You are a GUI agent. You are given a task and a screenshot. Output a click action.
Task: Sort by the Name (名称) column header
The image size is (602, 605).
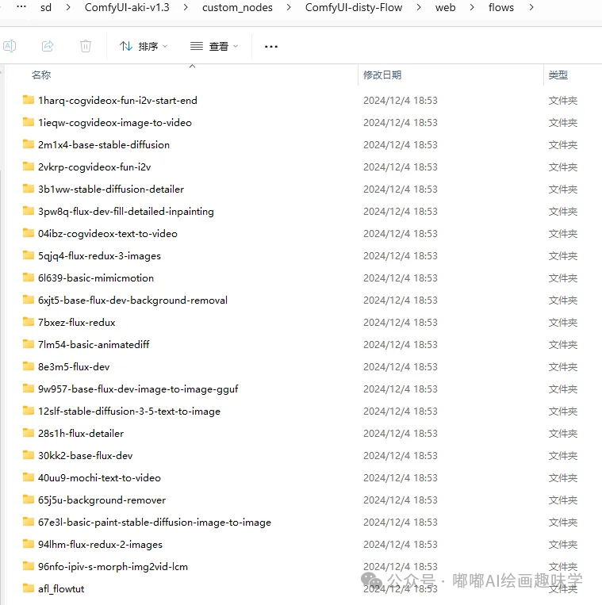[x=41, y=75]
